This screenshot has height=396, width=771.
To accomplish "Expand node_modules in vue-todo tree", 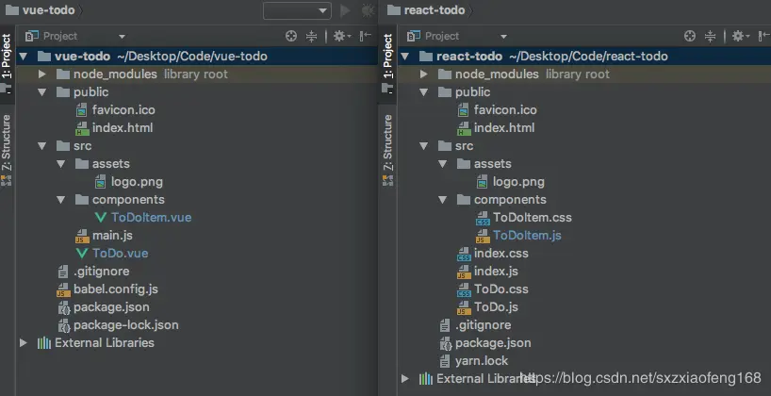I will coord(41,74).
